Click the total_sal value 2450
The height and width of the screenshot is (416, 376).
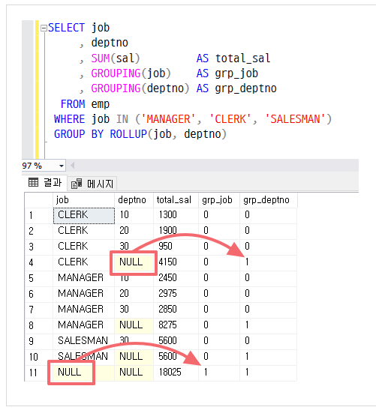point(176,278)
